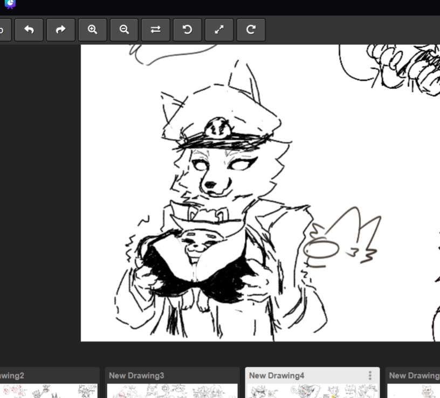
Task: Click the partially visible leftmost toolbar button
Action: click(x=4, y=30)
